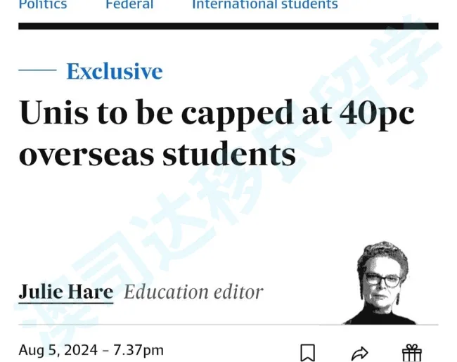Click the "Education editor" role text
Viewport: 457px width, 362px height.
click(x=193, y=292)
